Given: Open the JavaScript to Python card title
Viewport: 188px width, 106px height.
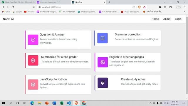Looking at the screenshot, I should click(x=53, y=79).
